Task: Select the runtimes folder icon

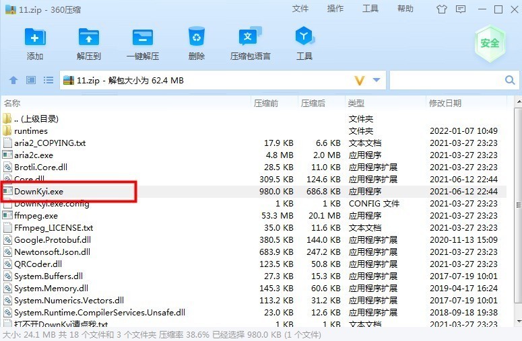Action: pyautogui.click(x=7, y=130)
